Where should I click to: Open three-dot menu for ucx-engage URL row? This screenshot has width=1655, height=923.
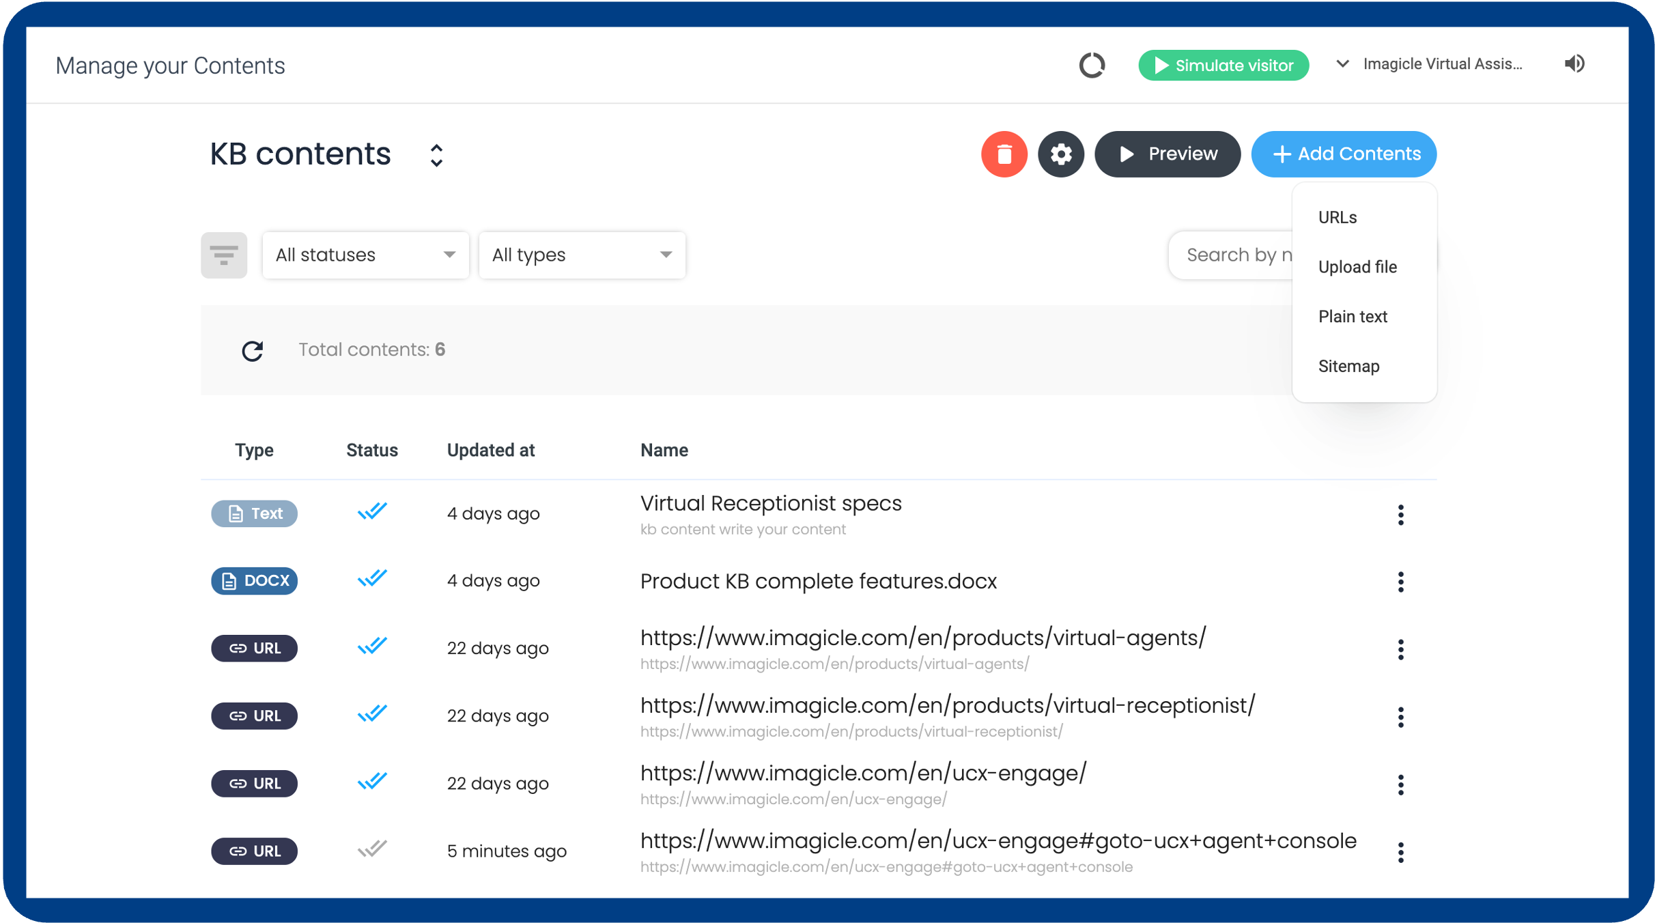pyautogui.click(x=1400, y=784)
